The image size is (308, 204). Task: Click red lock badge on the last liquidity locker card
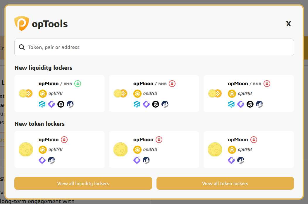(267, 84)
